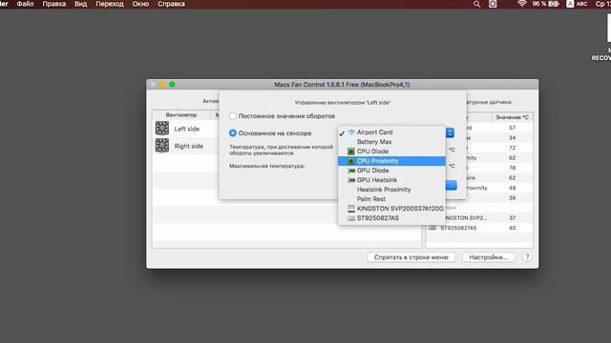Click GPU card icon beside GPU Heatsink
The height and width of the screenshot is (343, 611).
click(x=351, y=180)
